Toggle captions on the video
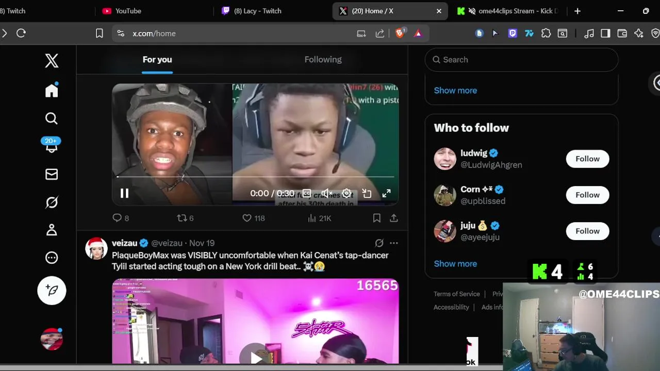The height and width of the screenshot is (371, 660). coord(307,193)
